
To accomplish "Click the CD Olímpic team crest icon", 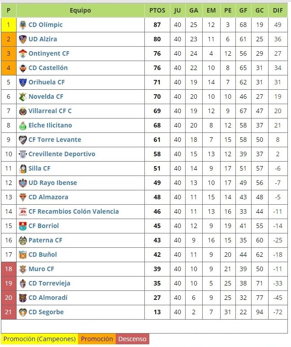I will click(x=23, y=25).
